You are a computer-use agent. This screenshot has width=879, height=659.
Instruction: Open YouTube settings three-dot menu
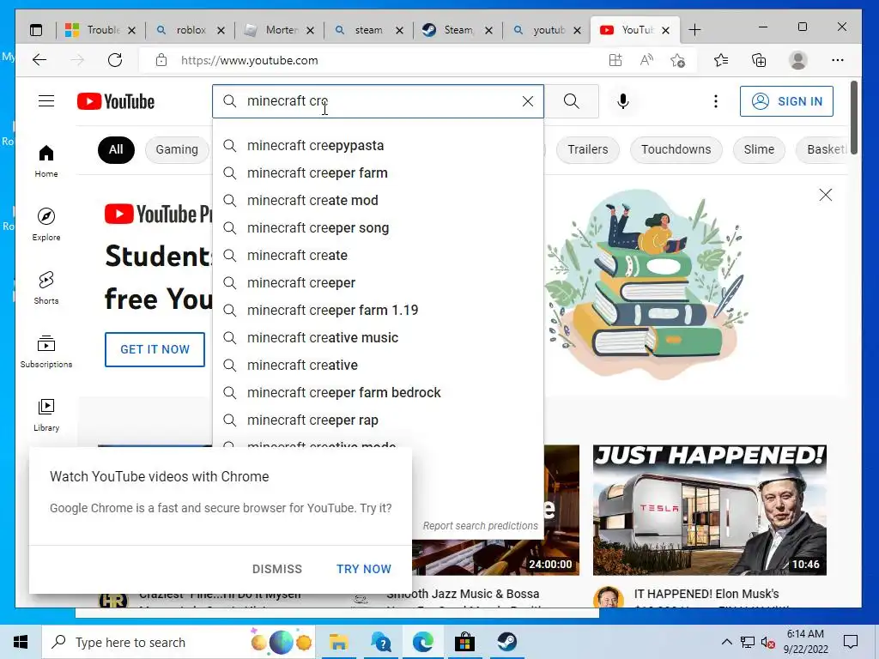coord(715,101)
